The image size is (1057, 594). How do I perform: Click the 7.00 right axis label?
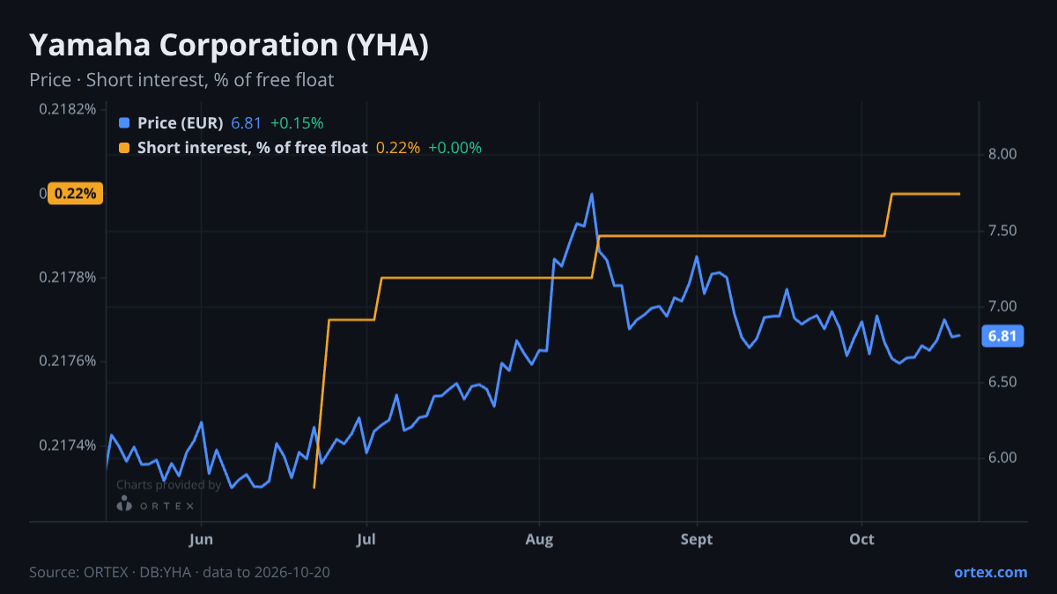pyautogui.click(x=1003, y=306)
